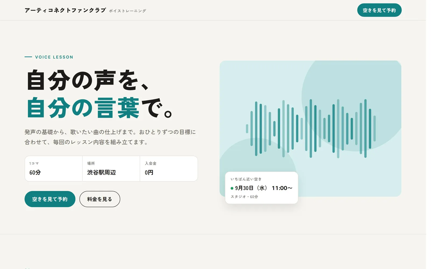The image size is (431, 269).
Task: Click the 1コマ 60分 info cell
Action: click(54, 169)
